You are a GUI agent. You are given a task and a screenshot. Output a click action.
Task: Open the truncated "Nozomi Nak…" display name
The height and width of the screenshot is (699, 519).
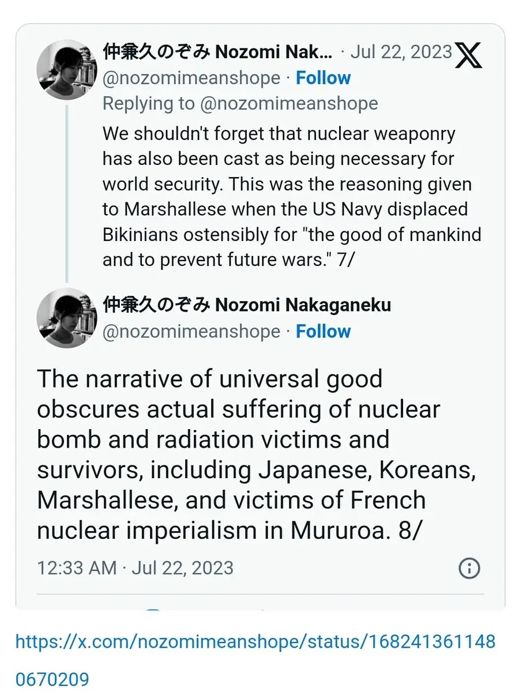(x=217, y=52)
